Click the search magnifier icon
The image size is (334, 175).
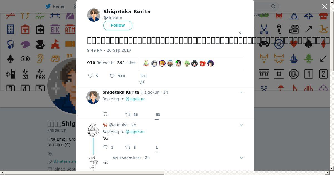tap(273, 6)
